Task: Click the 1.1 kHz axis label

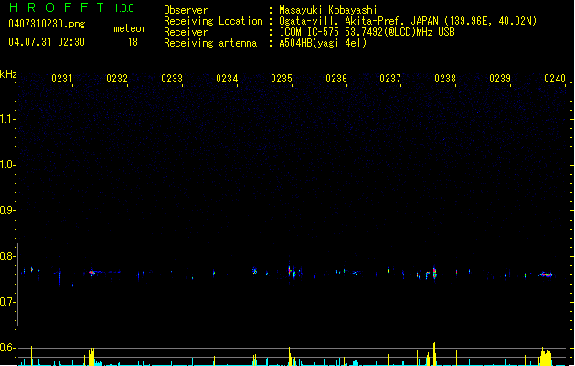Action: coord(7,119)
